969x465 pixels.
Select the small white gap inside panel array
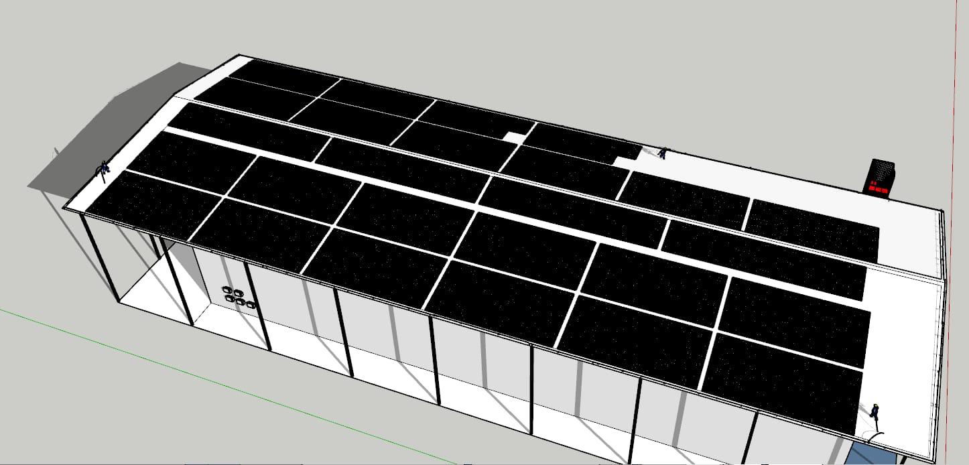point(512,137)
